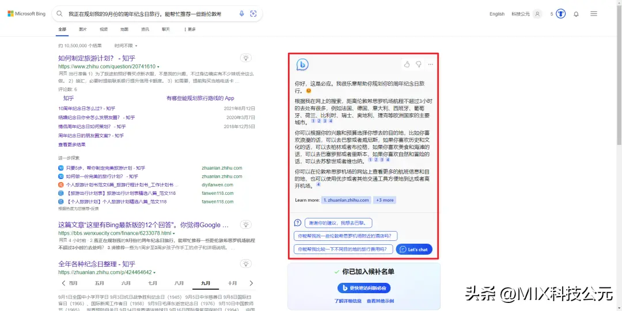Open result 如何制定旅游计划？- 知乎

(97, 58)
